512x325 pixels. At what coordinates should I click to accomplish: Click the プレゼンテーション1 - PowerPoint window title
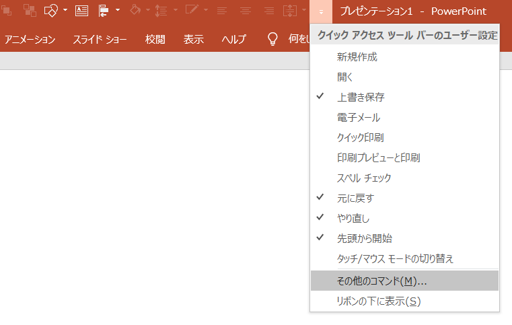point(413,11)
